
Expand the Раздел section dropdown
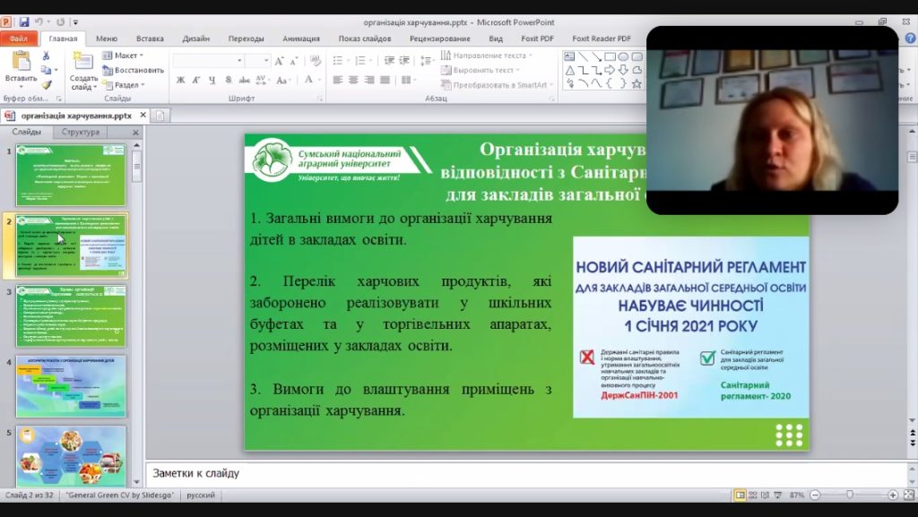[x=126, y=85]
